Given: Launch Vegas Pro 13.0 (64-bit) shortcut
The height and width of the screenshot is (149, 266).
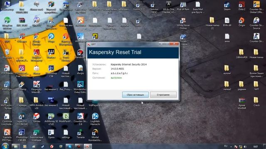Looking at the screenshot, I should tap(22, 119).
